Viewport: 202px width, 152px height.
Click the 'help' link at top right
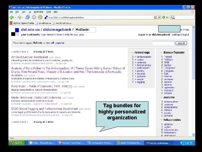187,30
